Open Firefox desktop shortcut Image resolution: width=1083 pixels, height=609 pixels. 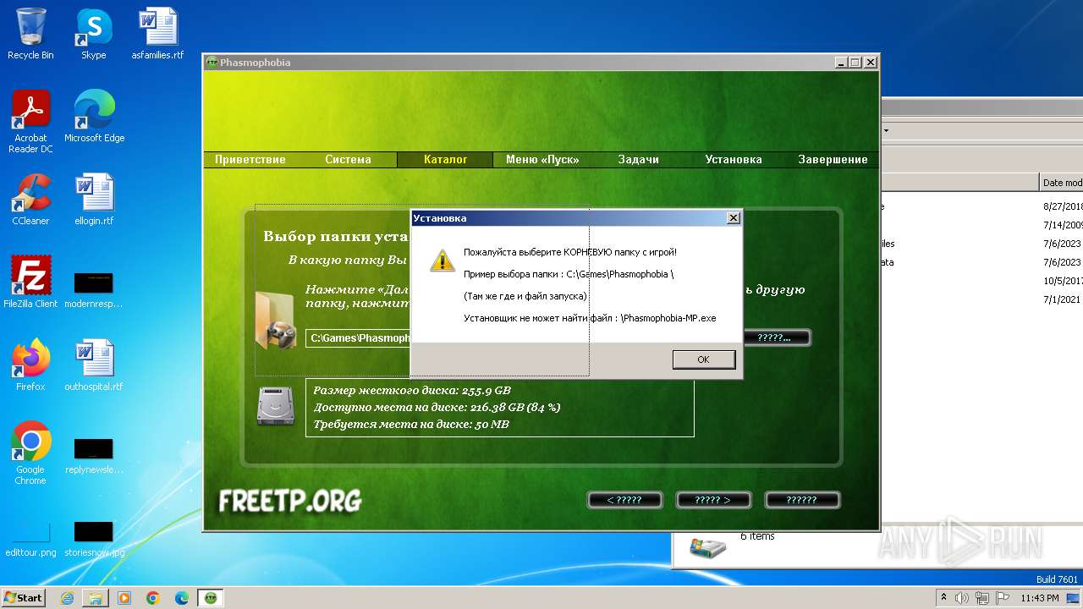(30, 365)
